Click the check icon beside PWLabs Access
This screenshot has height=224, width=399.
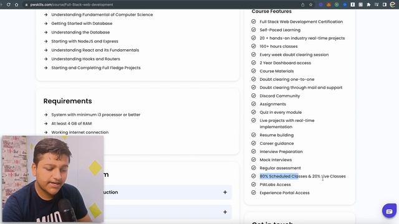pos(254,184)
